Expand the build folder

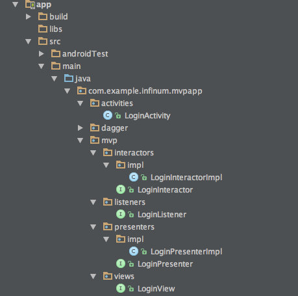click(x=29, y=16)
